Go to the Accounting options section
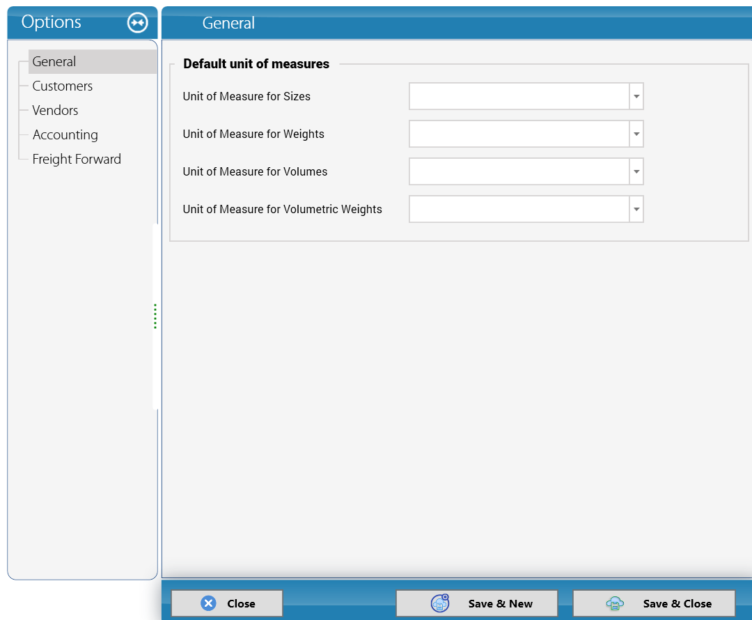This screenshot has height=620, width=752. point(65,135)
